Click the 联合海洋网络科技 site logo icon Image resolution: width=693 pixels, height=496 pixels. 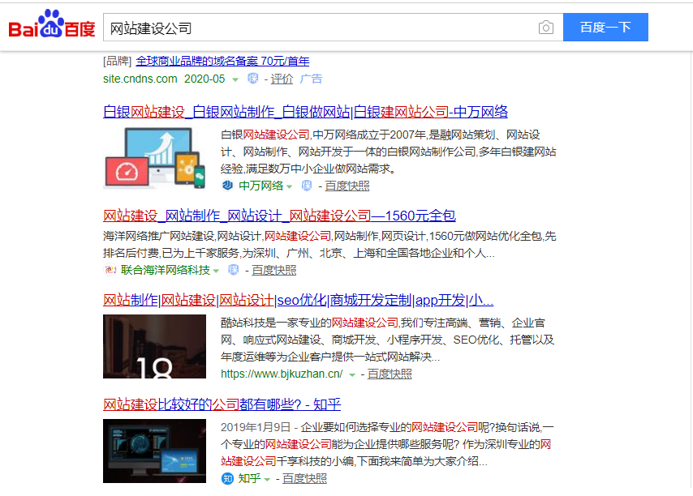click(110, 270)
